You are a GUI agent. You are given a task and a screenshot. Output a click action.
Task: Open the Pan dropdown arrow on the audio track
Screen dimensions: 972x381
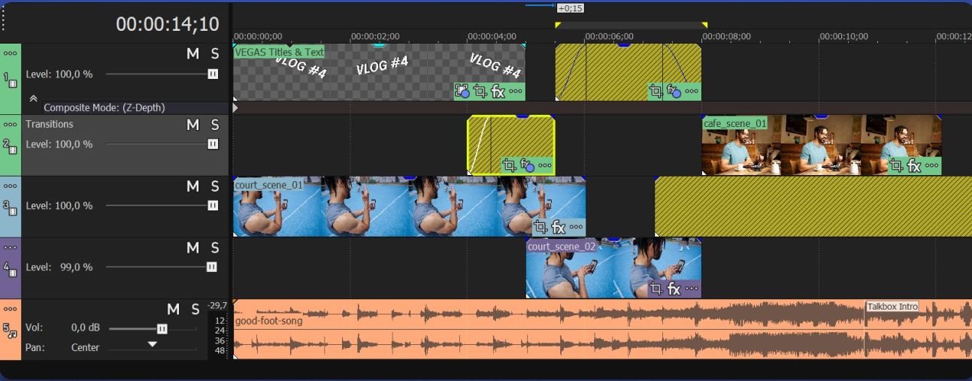click(x=153, y=344)
